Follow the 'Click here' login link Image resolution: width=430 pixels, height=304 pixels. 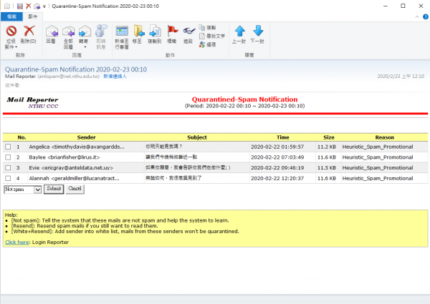pos(17,242)
